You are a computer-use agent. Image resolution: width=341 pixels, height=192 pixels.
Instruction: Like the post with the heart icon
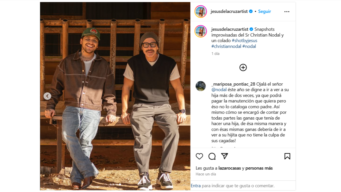point(199,156)
